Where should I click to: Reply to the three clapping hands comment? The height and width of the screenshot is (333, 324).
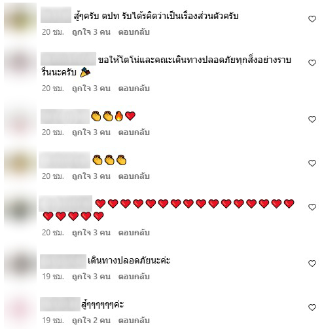pos(134,176)
